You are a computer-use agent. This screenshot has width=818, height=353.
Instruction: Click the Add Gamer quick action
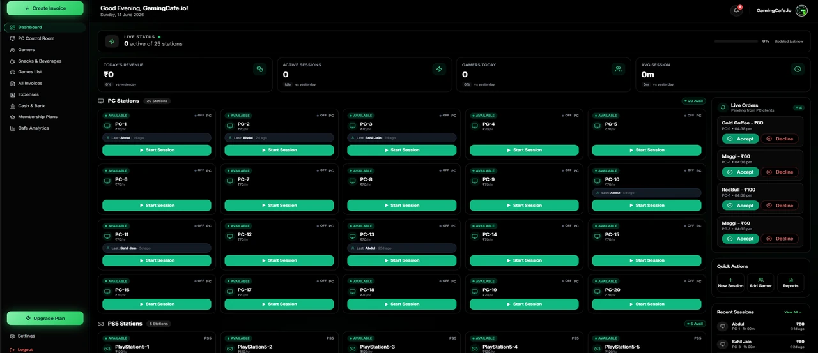(x=760, y=282)
